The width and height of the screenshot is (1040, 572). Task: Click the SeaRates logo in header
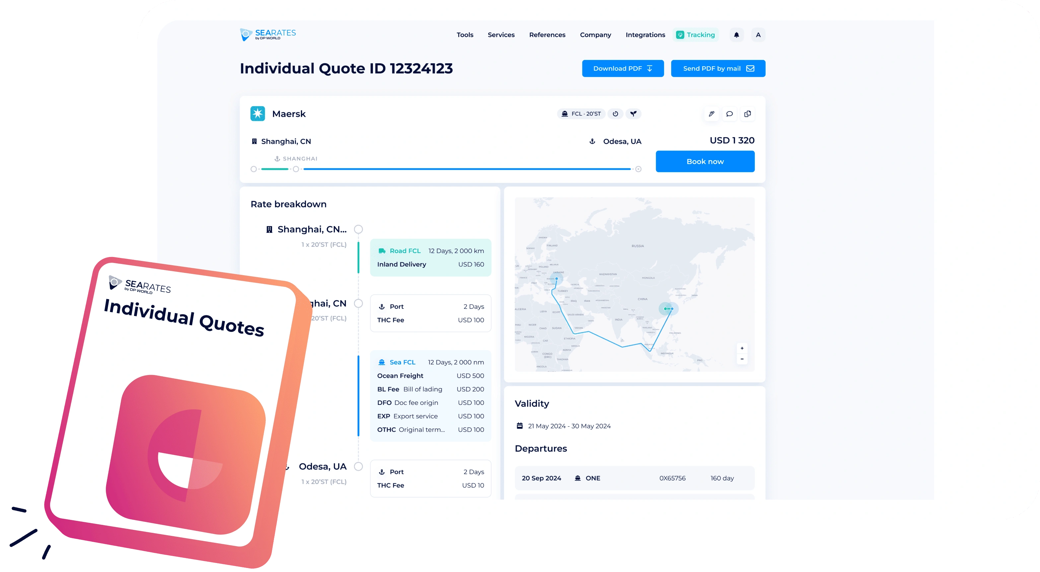click(x=268, y=35)
